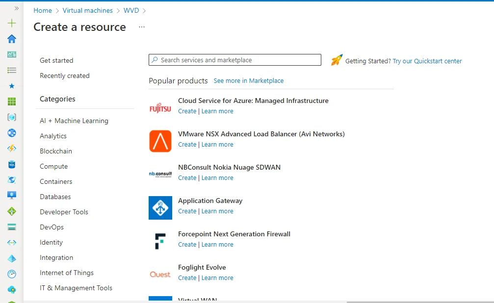Select the Recently created menu item
This screenshot has width=494, height=303.
pyautogui.click(x=64, y=76)
